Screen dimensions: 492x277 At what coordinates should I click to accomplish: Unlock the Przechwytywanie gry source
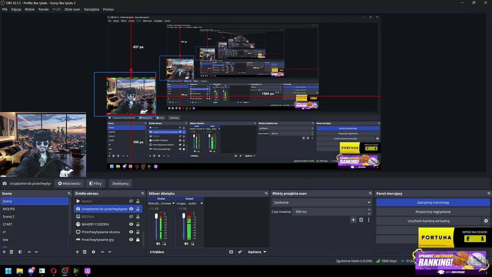(138, 240)
